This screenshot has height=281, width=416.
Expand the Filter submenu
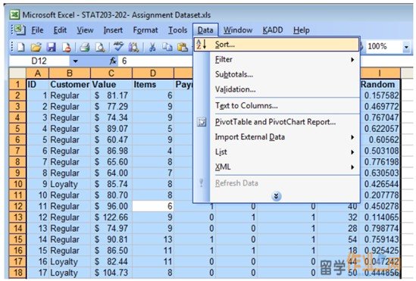point(277,59)
